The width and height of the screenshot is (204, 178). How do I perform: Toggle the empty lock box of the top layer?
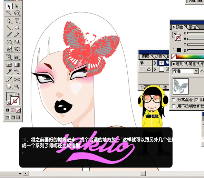click(149, 63)
